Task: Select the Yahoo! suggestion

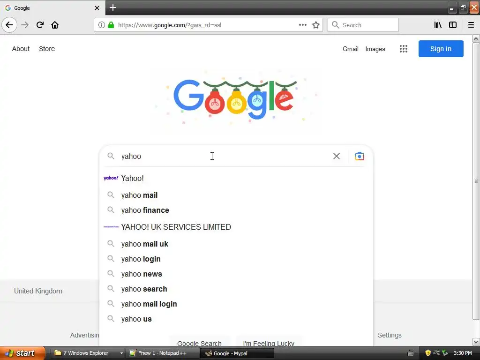Action: coord(236,178)
